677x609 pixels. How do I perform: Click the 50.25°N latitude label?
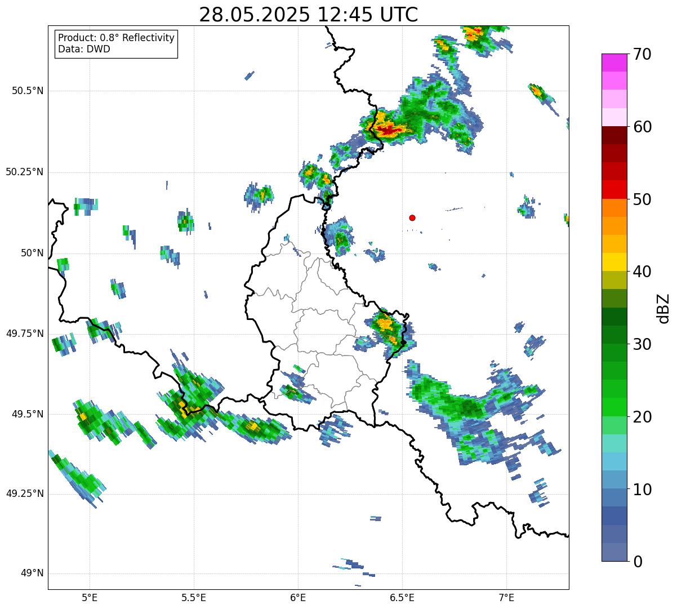click(x=25, y=172)
